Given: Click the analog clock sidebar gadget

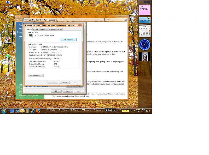Looking at the screenshot, I should pyautogui.click(x=144, y=45).
